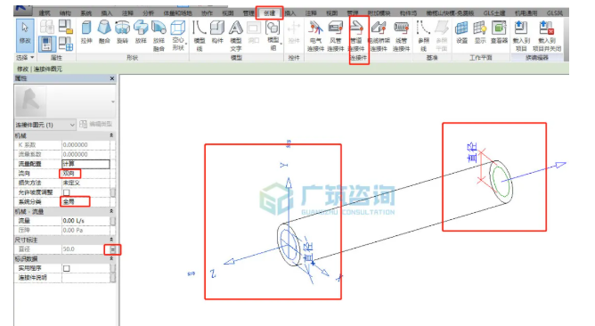
Task: Click the 电气连接件 (Electrical Connector) tool
Action: click(x=315, y=36)
